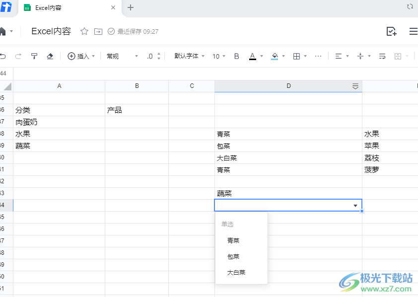Open the 插入 insert menu
The image size is (418, 297).
coord(81,56)
